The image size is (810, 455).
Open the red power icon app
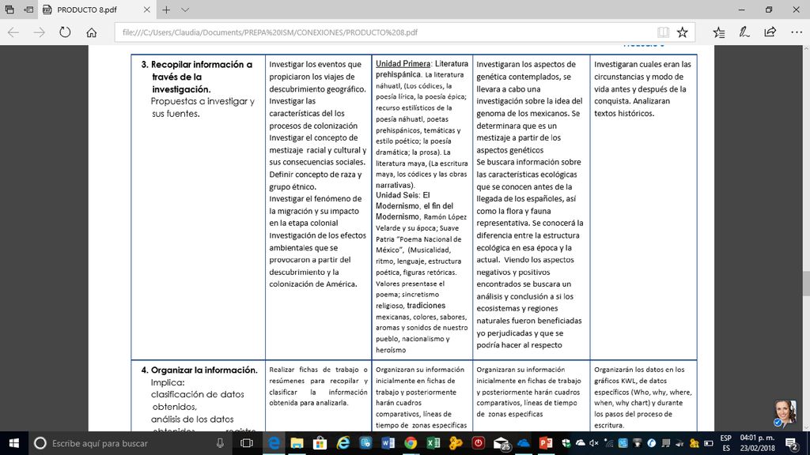[479, 443]
